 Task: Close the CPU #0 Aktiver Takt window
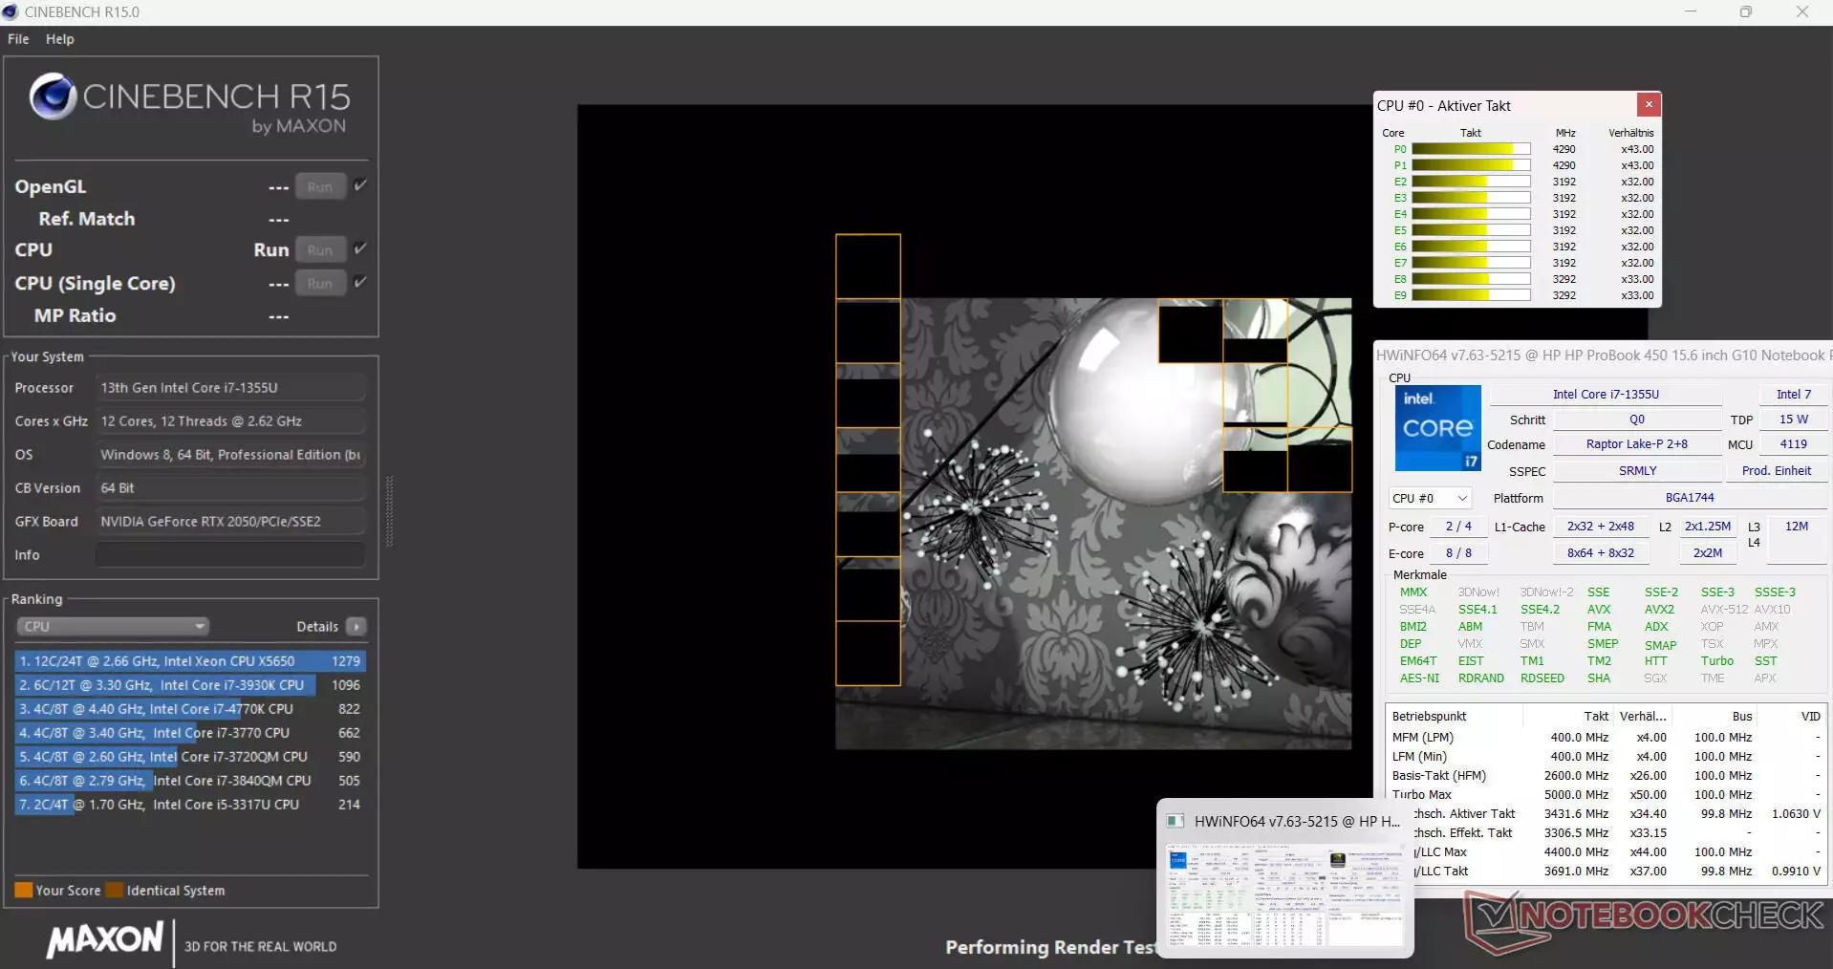pyautogui.click(x=1648, y=105)
